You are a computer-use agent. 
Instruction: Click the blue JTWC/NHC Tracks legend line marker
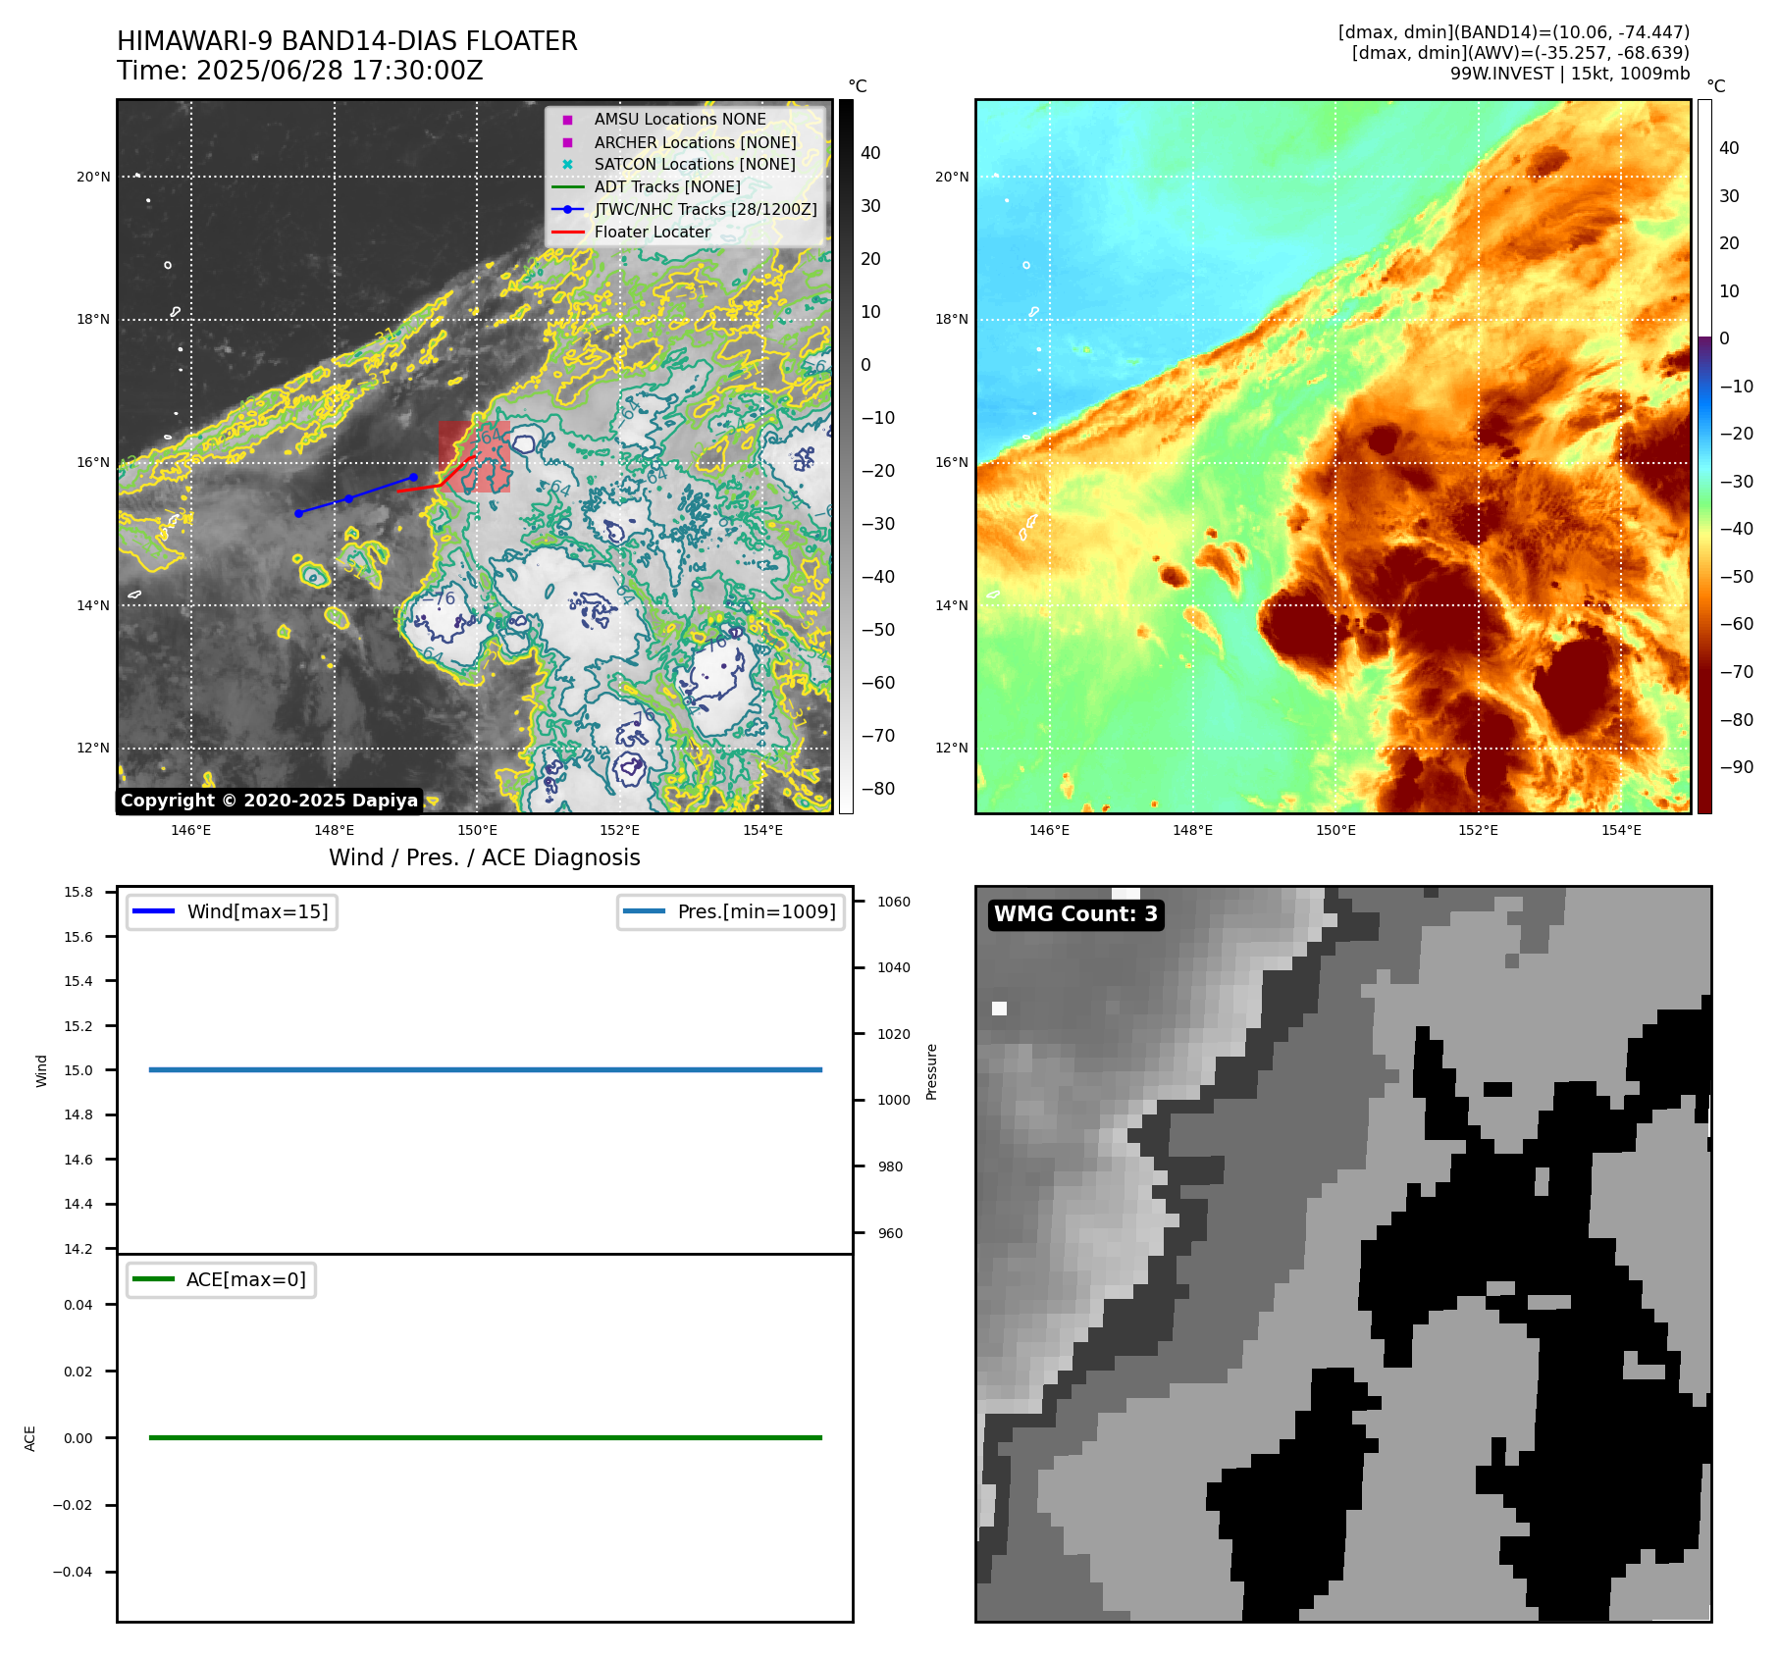pyautogui.click(x=567, y=210)
